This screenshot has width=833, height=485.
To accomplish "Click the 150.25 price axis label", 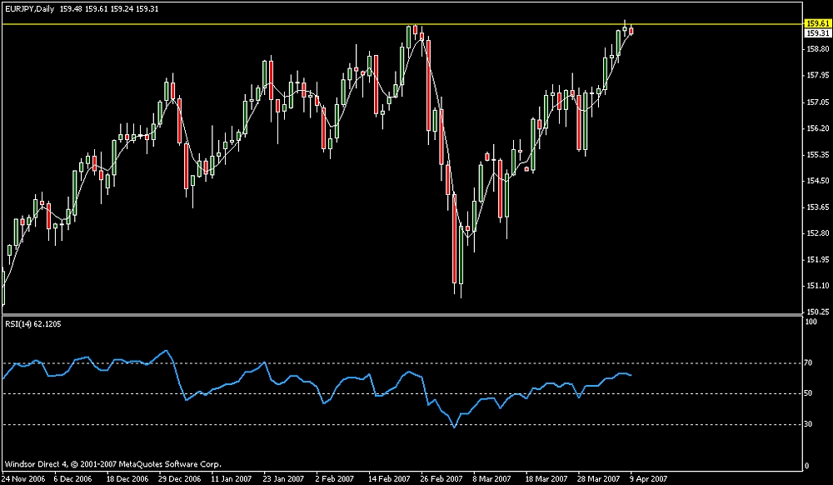I will click(x=816, y=312).
